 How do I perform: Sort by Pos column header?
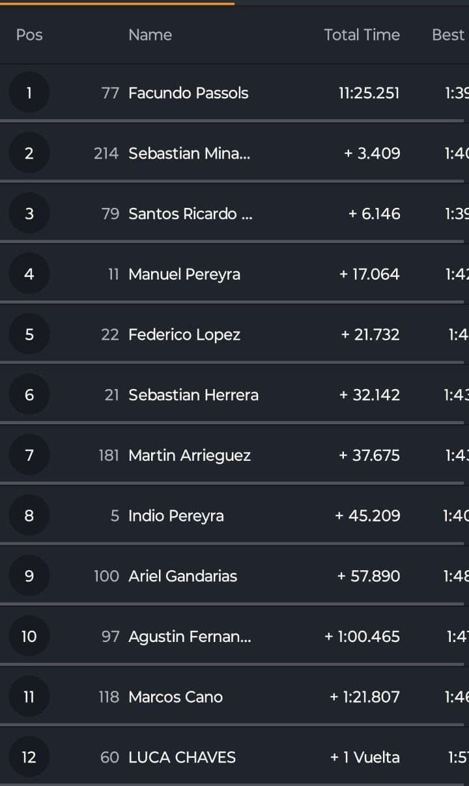coord(29,35)
